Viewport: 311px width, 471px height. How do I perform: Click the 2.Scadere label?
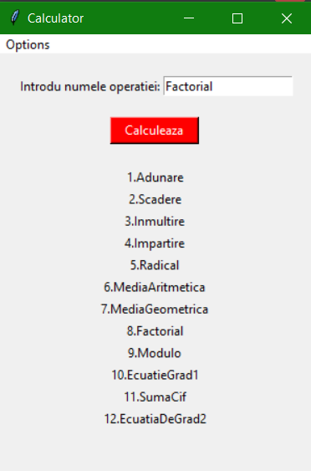click(155, 199)
